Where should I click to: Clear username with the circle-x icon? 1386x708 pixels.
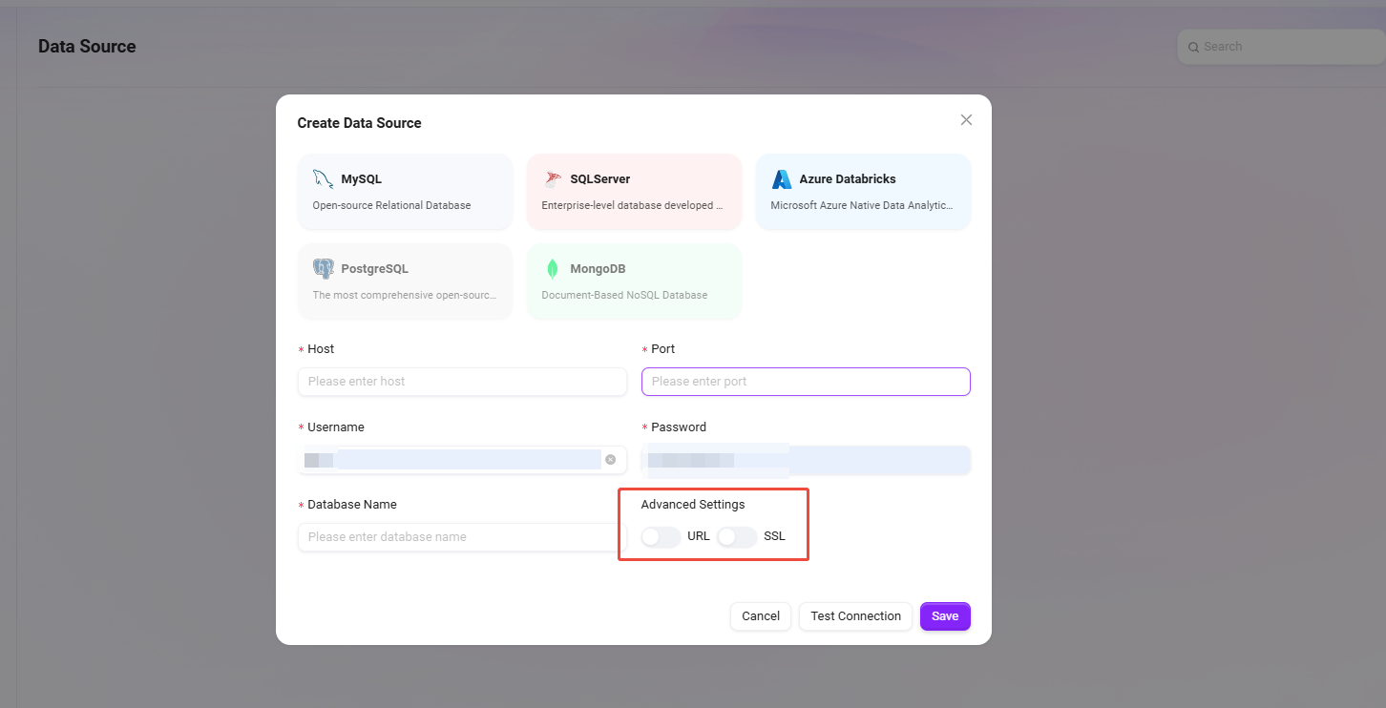610,460
